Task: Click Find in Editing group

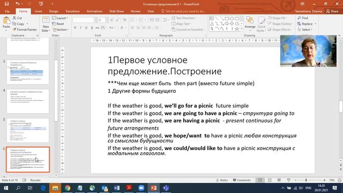Action: click(303, 18)
